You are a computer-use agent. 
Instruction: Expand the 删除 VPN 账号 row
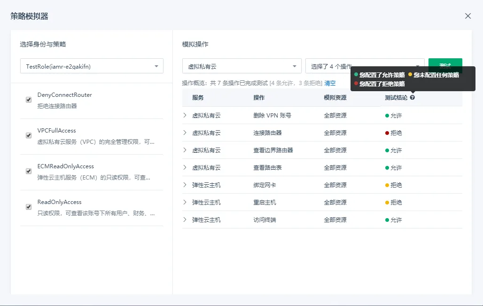tap(185, 116)
